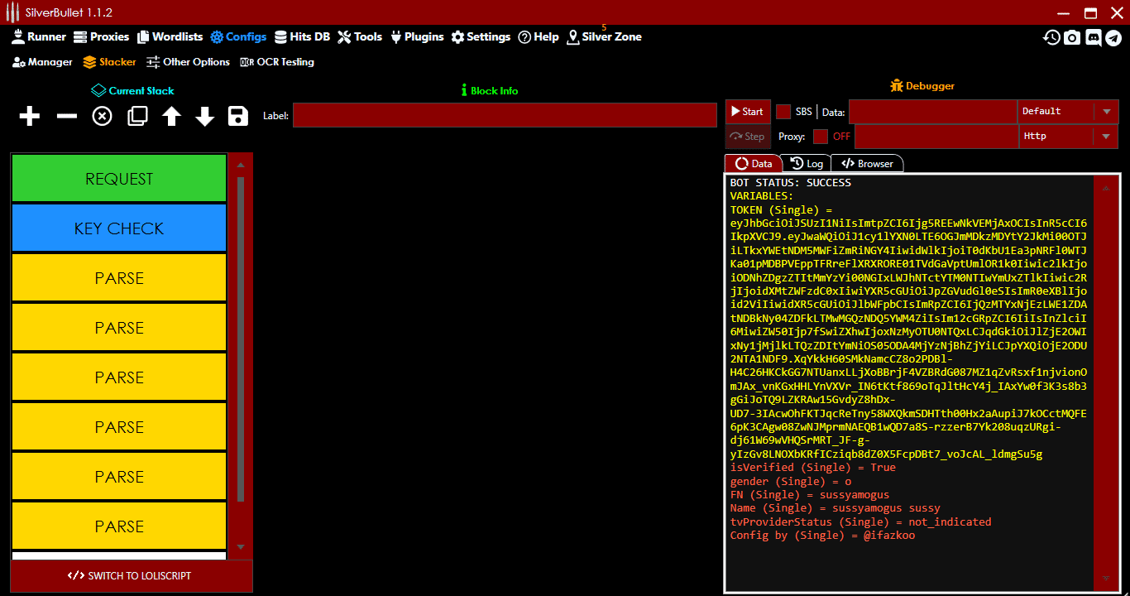Viewport: 1130px width, 596px height.
Task: Move the selected block up
Action: pyautogui.click(x=171, y=116)
